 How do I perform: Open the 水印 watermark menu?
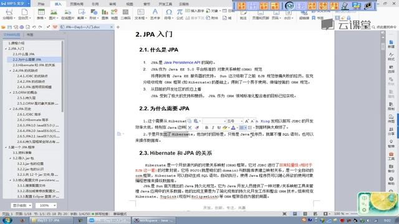[x=288, y=15]
